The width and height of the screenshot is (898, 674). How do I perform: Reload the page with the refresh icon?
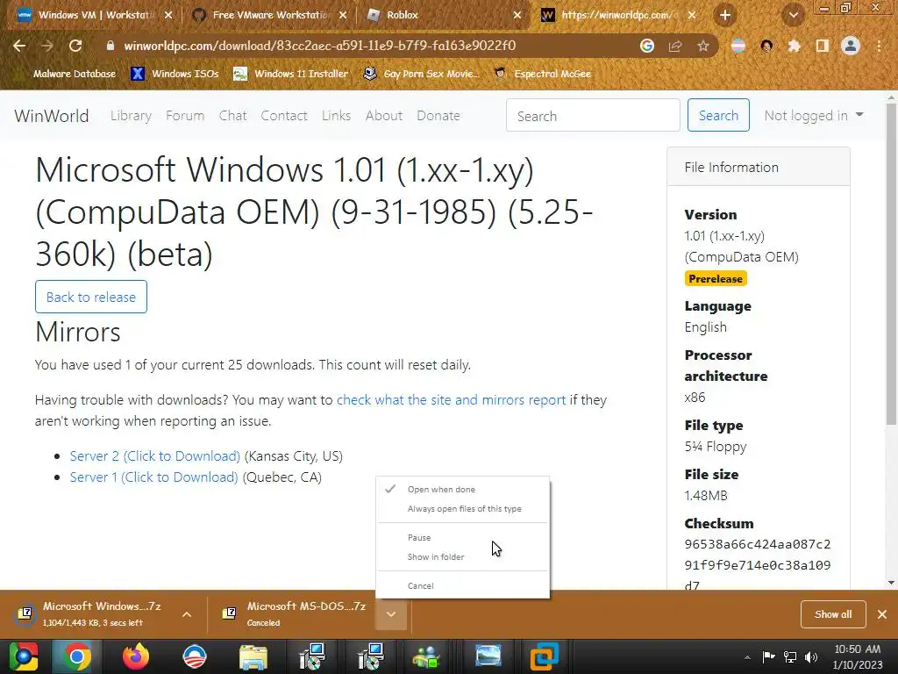[75, 46]
